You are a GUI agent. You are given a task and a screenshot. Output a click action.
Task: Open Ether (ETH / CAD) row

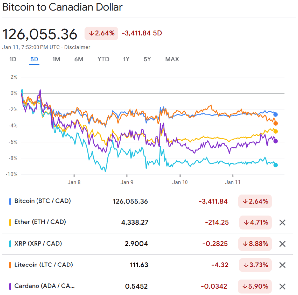(40, 222)
